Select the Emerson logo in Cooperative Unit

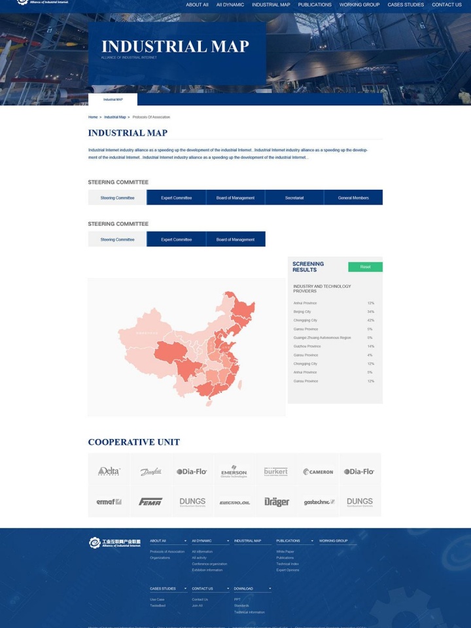coord(234,471)
